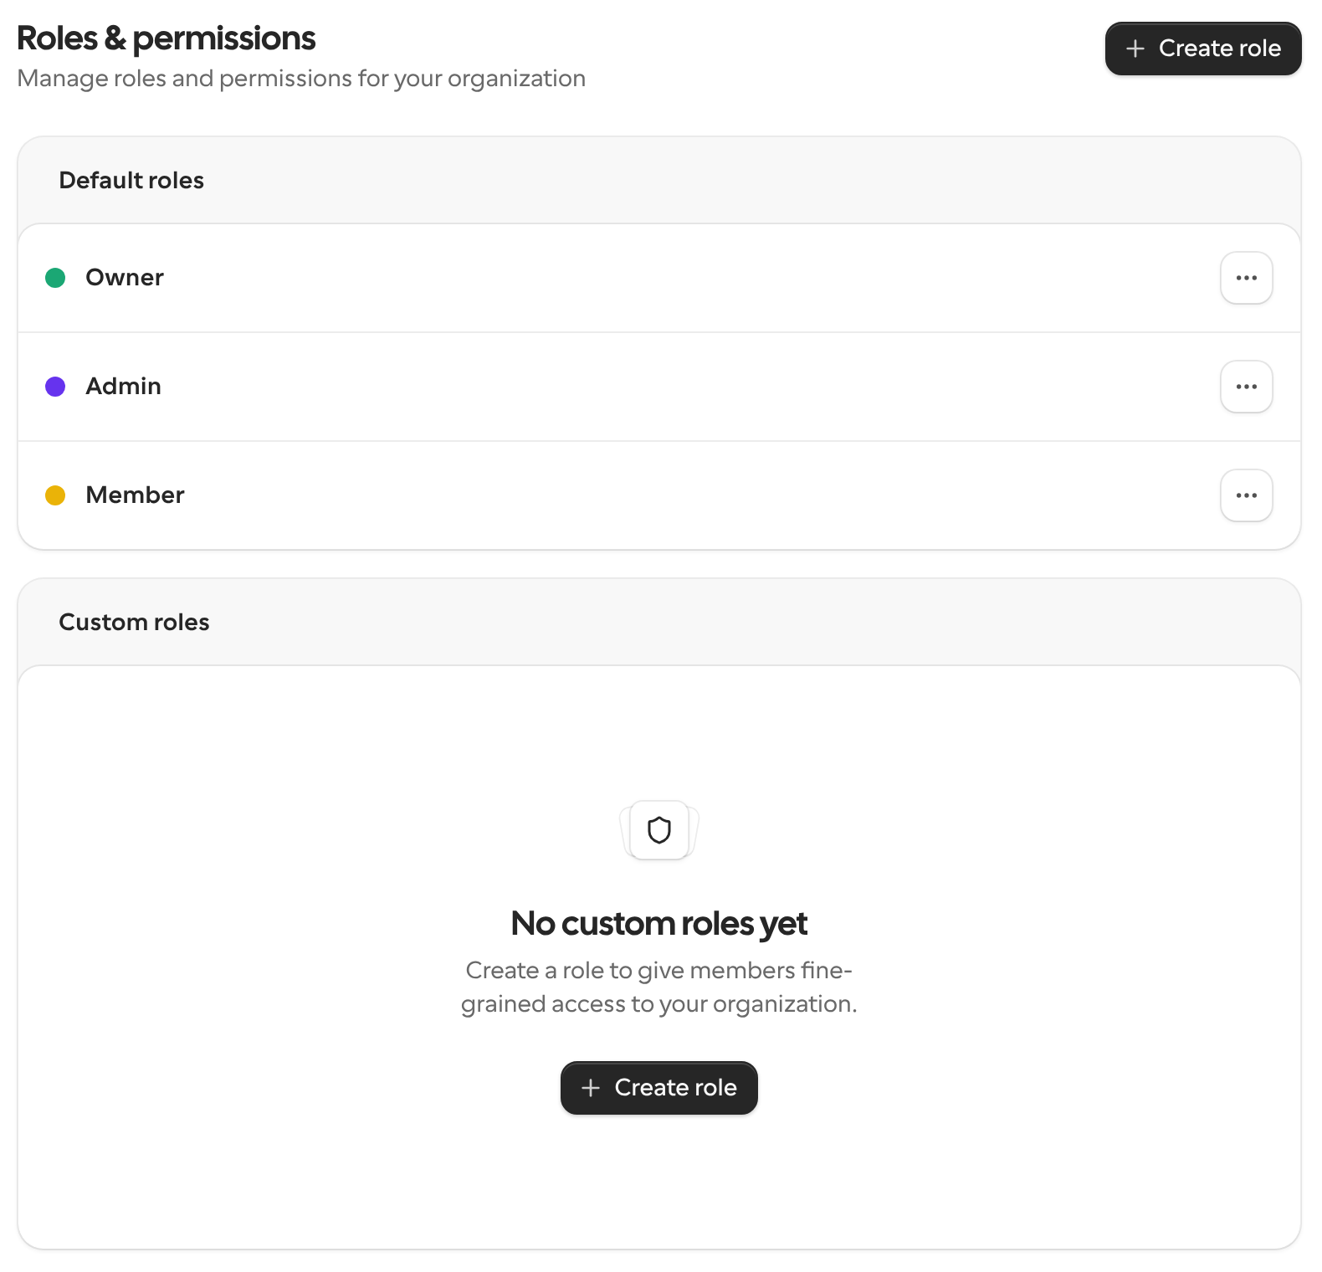
Task: Click the fine-grained access description text
Action: coord(659,987)
